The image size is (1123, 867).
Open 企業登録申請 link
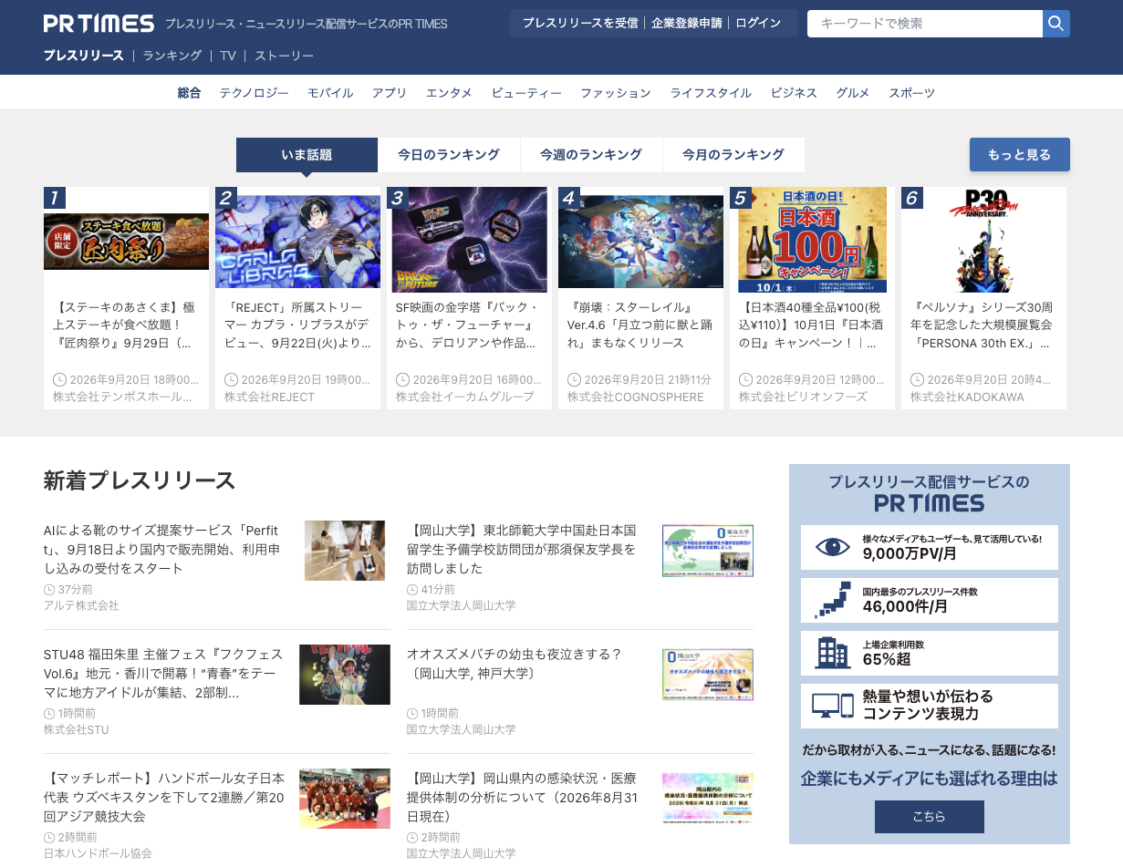click(x=687, y=24)
